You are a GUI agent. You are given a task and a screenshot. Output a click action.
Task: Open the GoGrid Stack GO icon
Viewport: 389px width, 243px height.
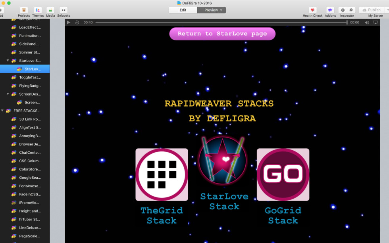click(x=283, y=175)
